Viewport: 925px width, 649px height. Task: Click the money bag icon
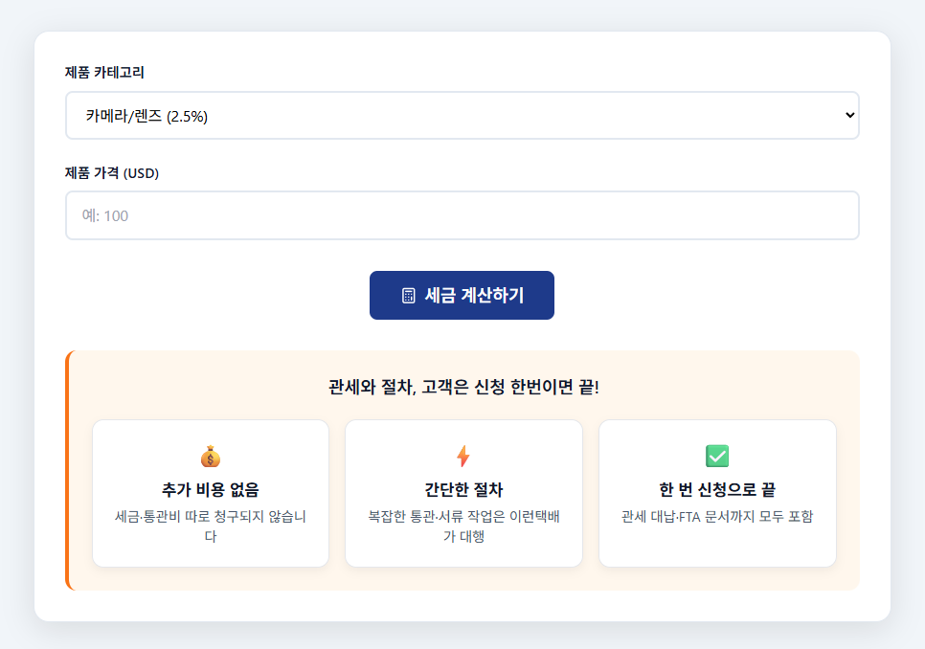tap(211, 457)
